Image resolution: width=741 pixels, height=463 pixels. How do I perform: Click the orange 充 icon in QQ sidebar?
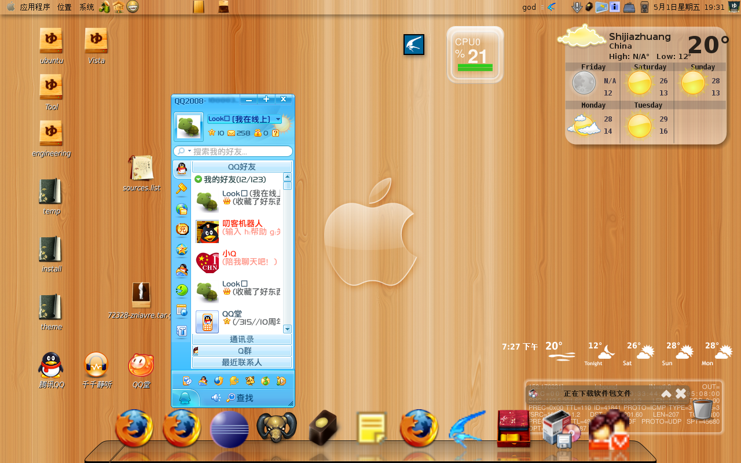pyautogui.click(x=182, y=229)
